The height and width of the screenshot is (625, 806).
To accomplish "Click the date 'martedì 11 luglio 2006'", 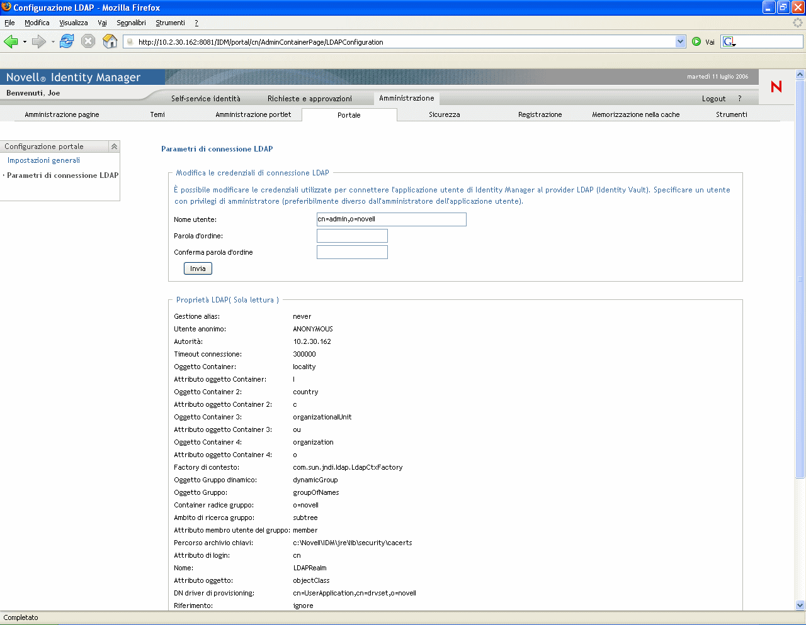I will (x=718, y=77).
